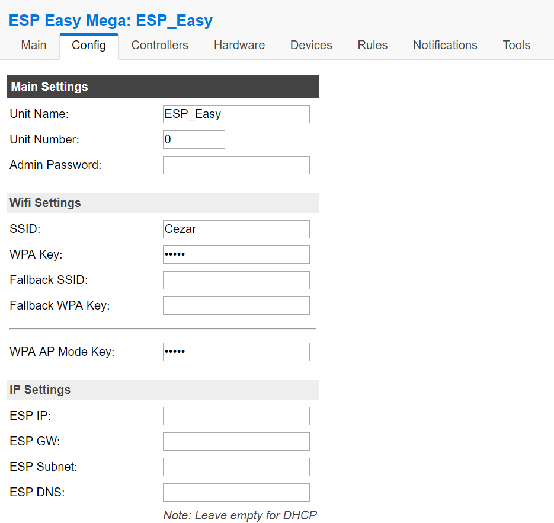Click the ESP DNS input field

point(236,492)
